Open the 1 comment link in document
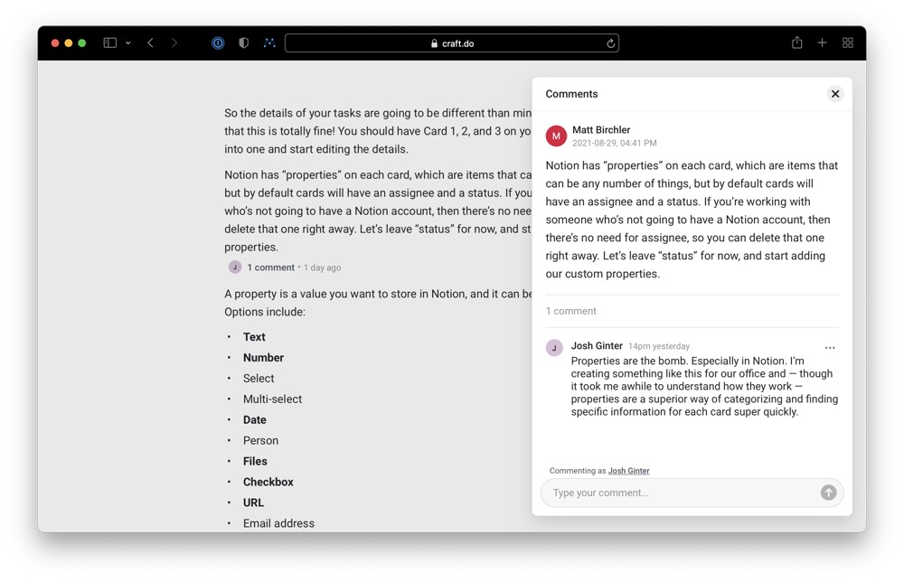This screenshot has height=582, width=904. point(270,268)
